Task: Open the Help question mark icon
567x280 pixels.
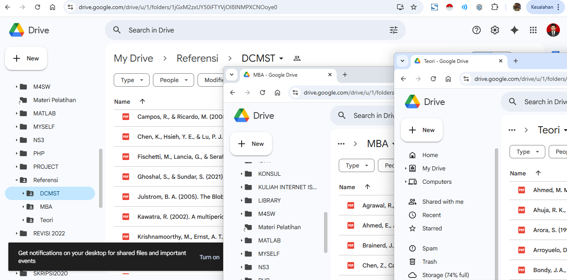Action: coord(477,30)
